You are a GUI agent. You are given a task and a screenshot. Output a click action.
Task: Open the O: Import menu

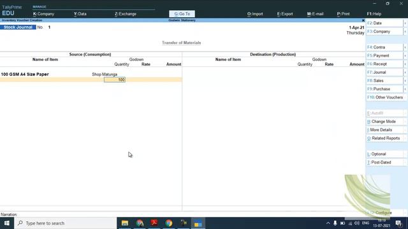click(x=255, y=14)
